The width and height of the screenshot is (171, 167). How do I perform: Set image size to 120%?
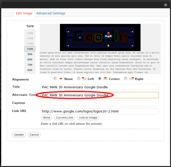click(x=30, y=38)
